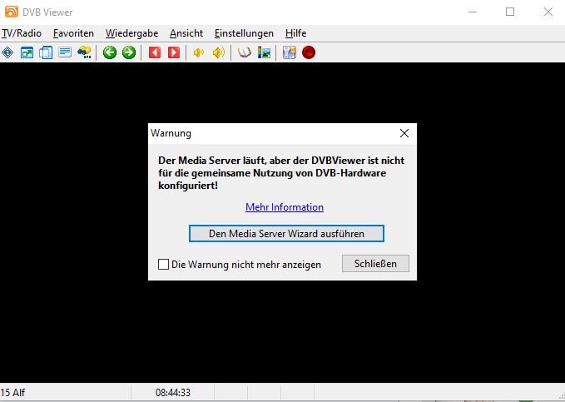Open the Favoriten menu
The width and height of the screenshot is (565, 402).
click(73, 33)
